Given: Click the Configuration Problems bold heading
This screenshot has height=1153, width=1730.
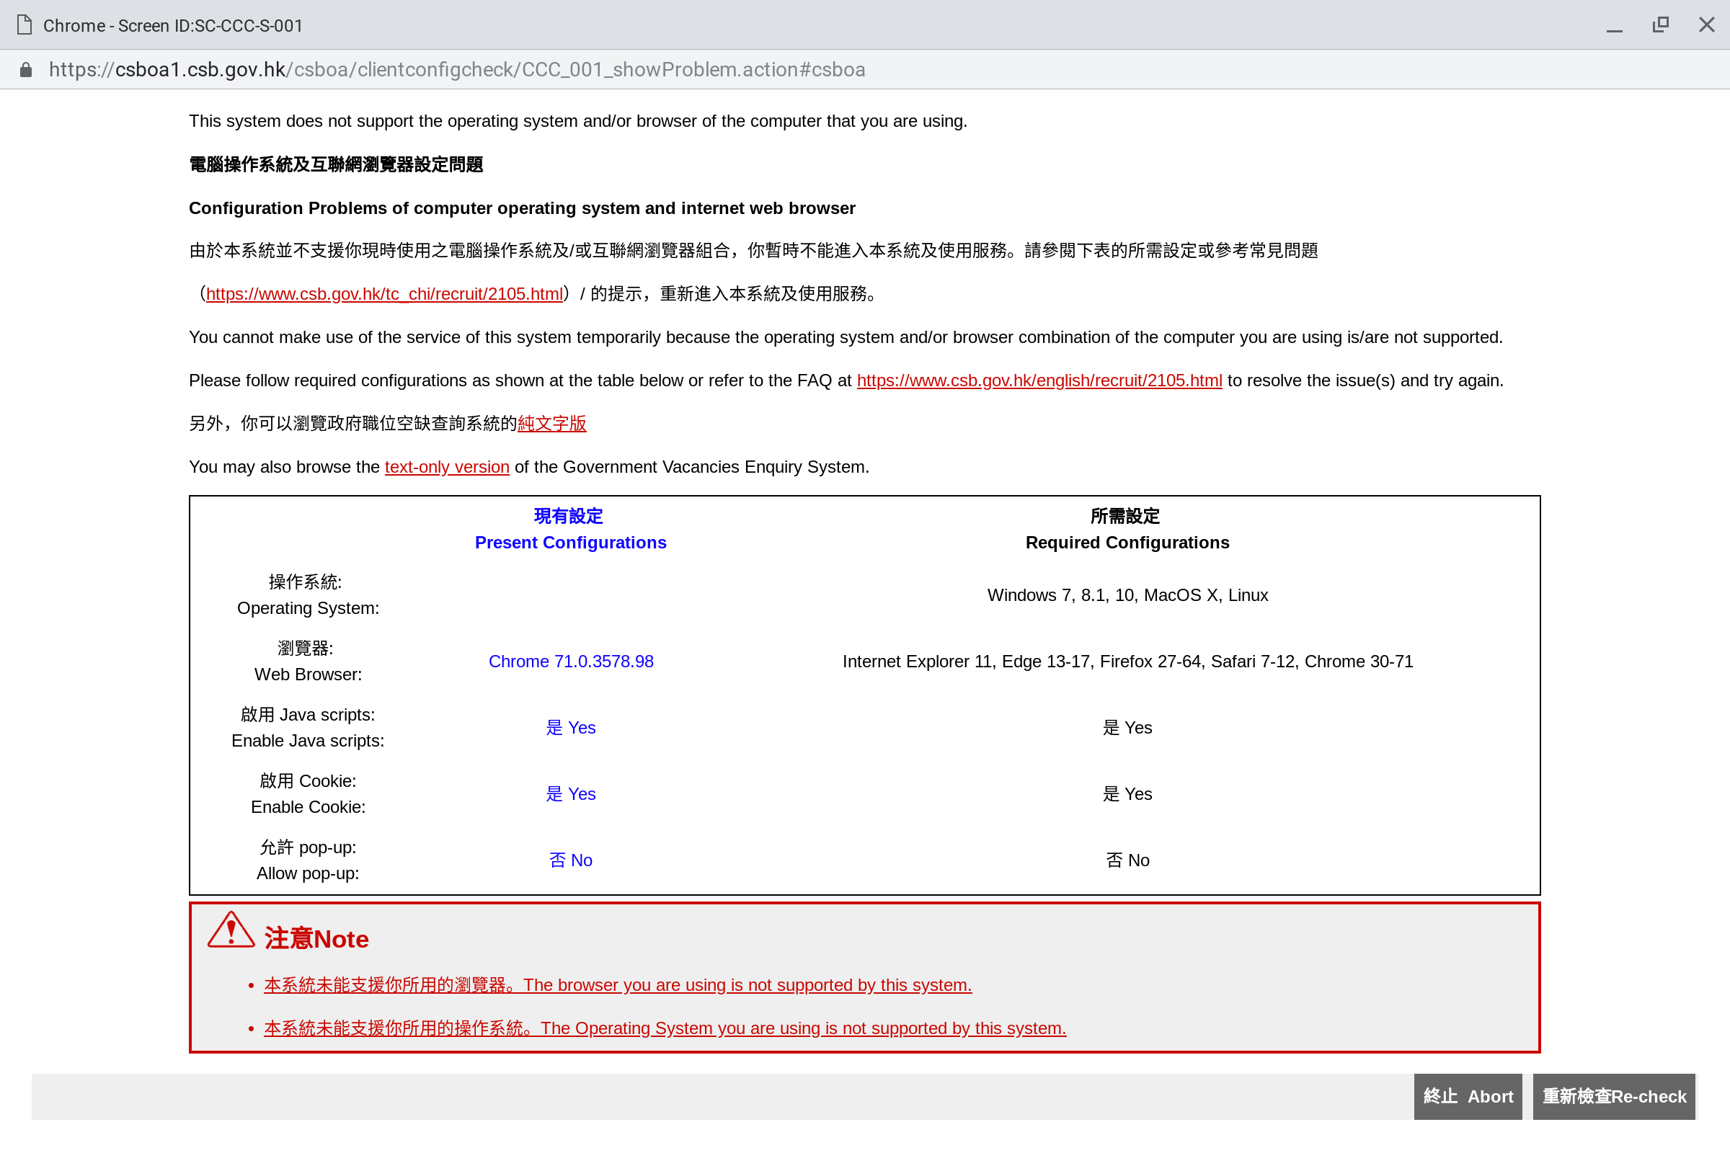Looking at the screenshot, I should [x=522, y=208].
